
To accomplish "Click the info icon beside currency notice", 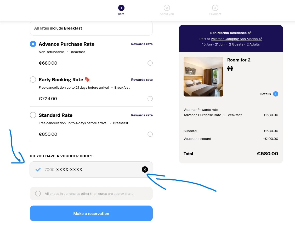I will pyautogui.click(x=38, y=194).
